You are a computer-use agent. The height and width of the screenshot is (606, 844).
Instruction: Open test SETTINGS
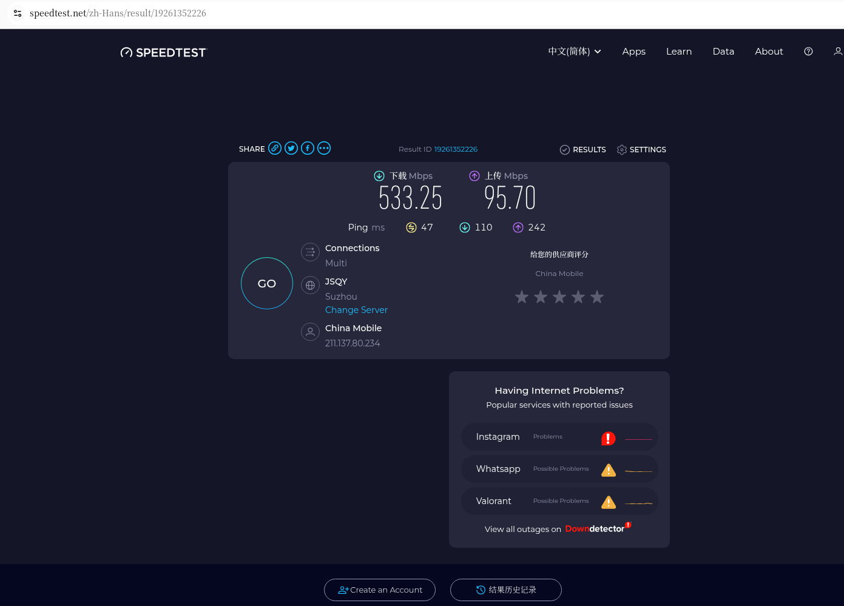(641, 150)
